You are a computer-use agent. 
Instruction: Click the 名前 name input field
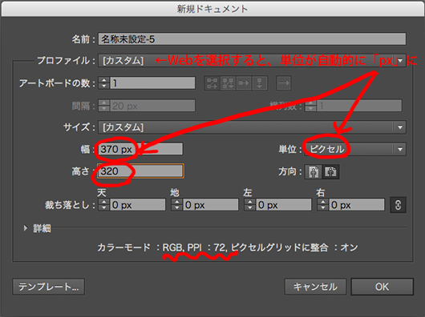click(252, 39)
